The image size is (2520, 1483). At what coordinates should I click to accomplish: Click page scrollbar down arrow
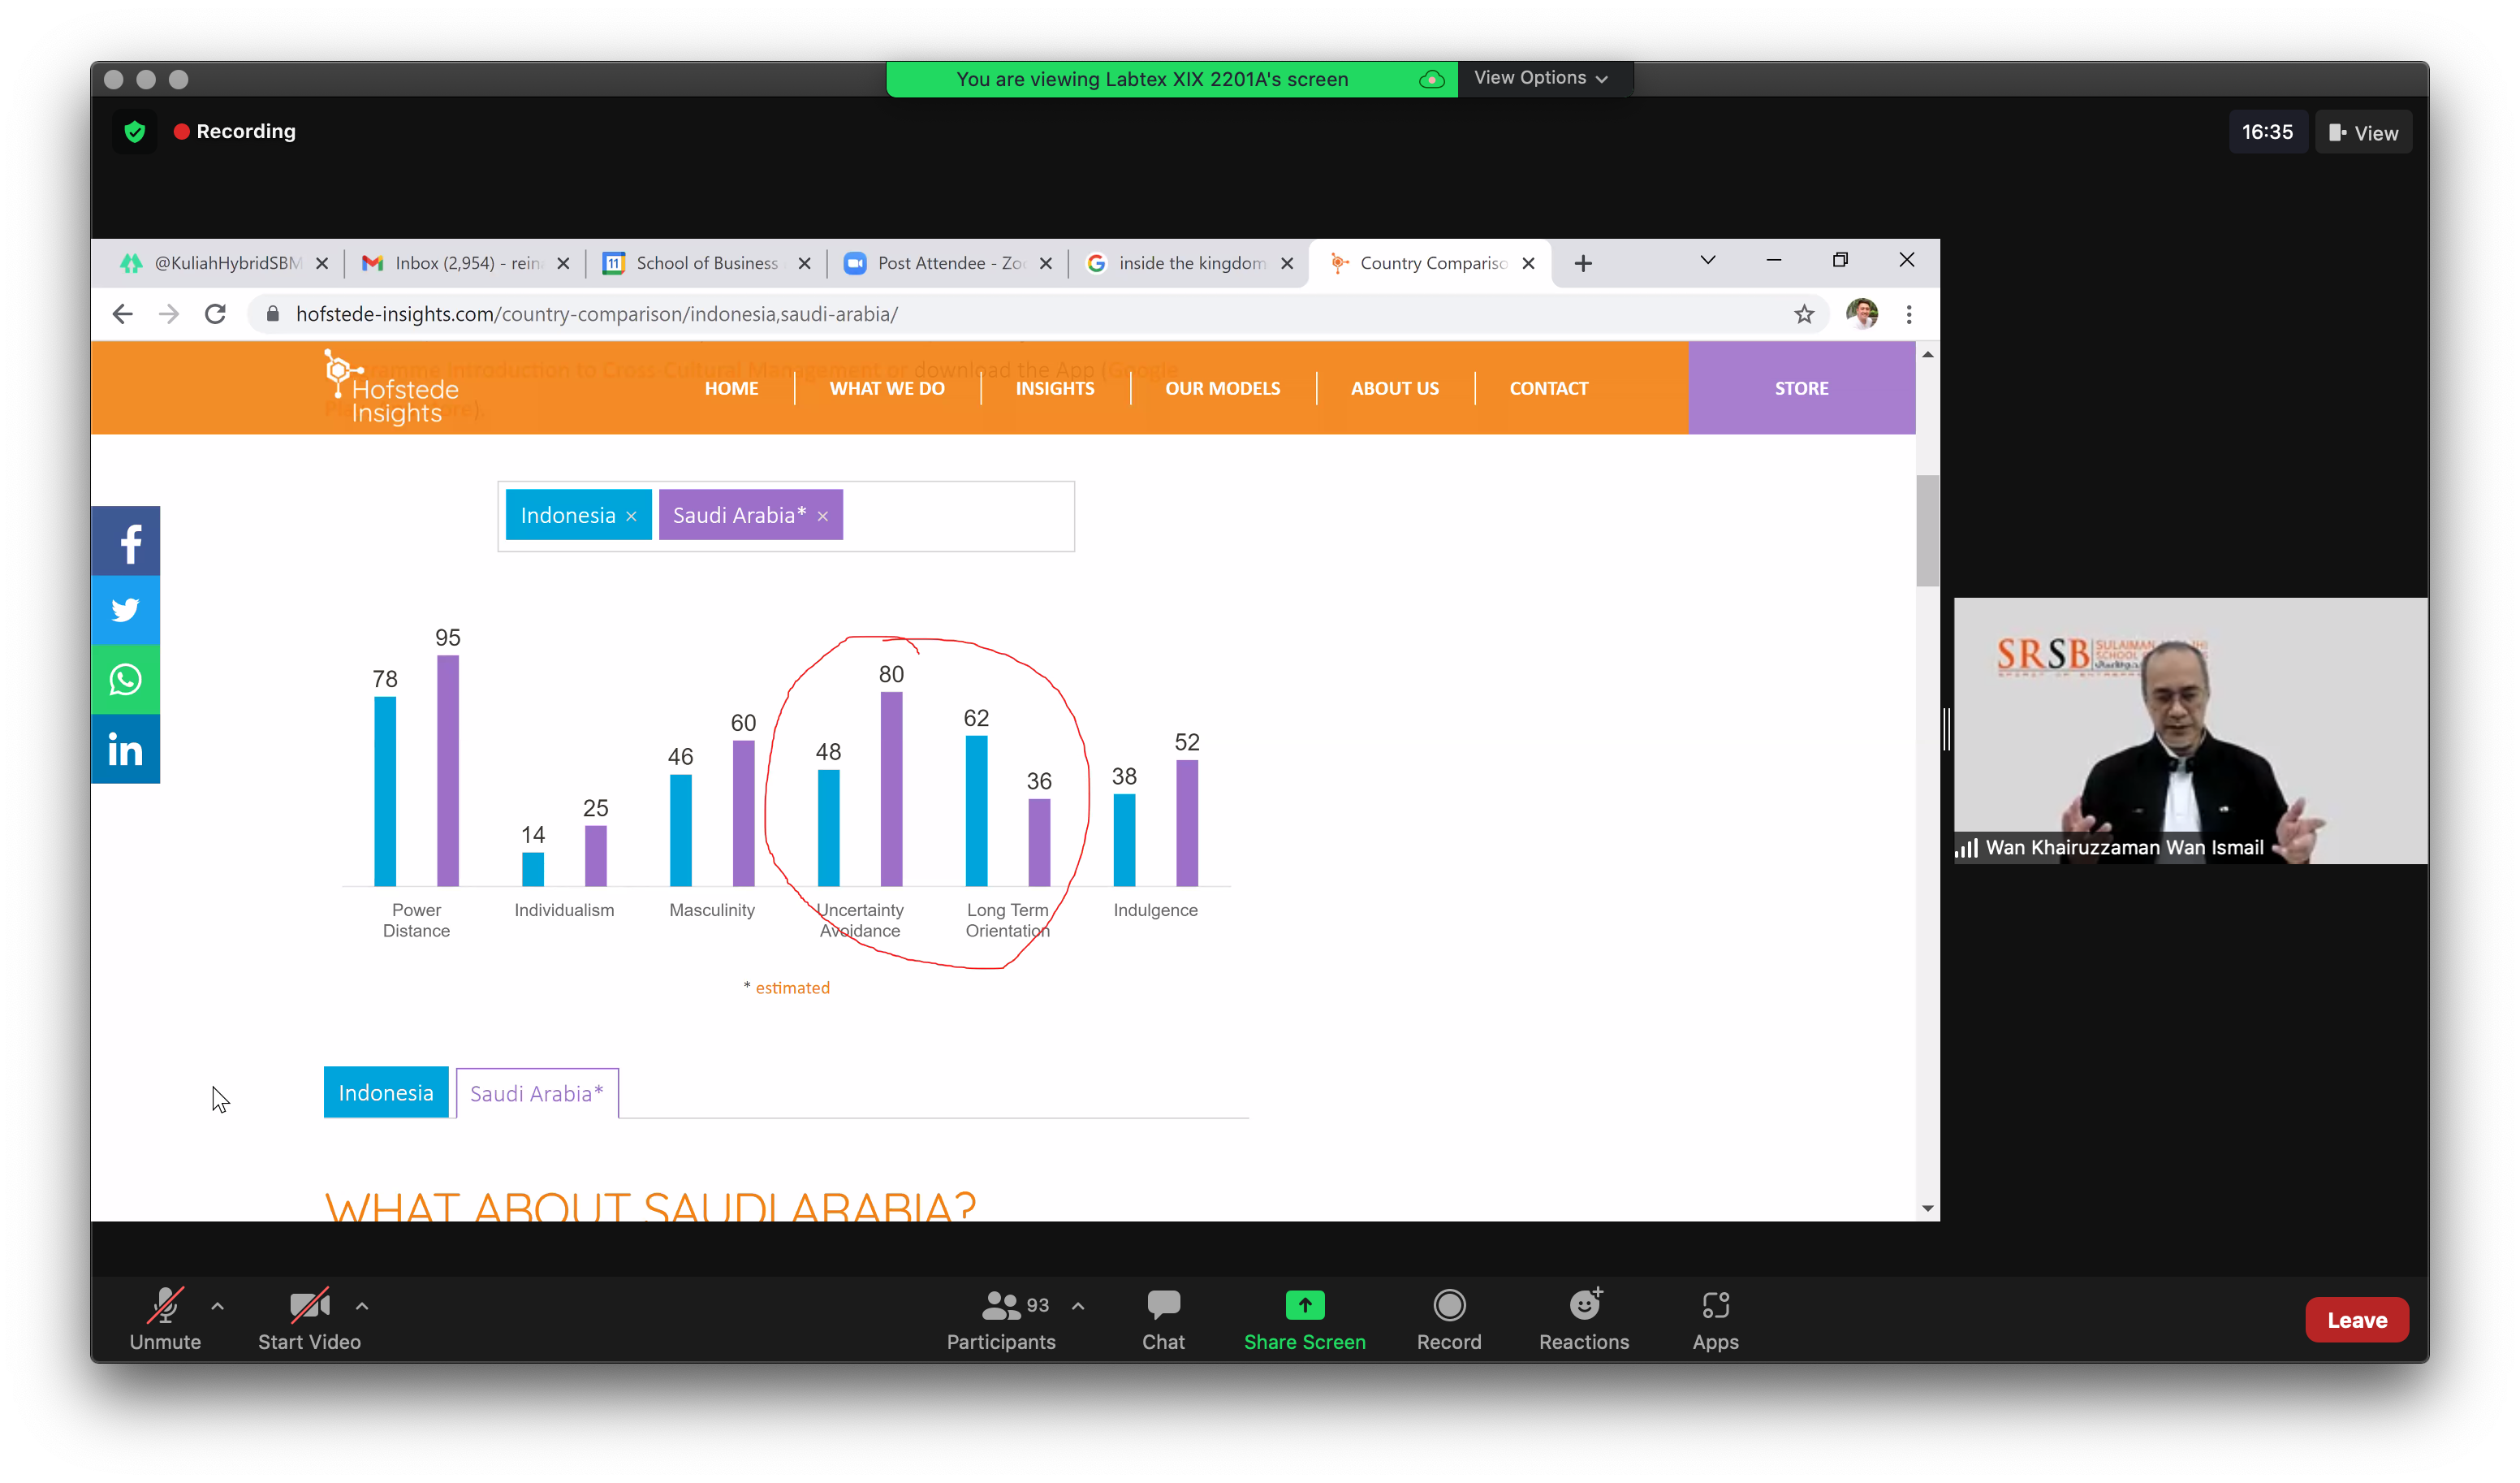(1928, 1208)
